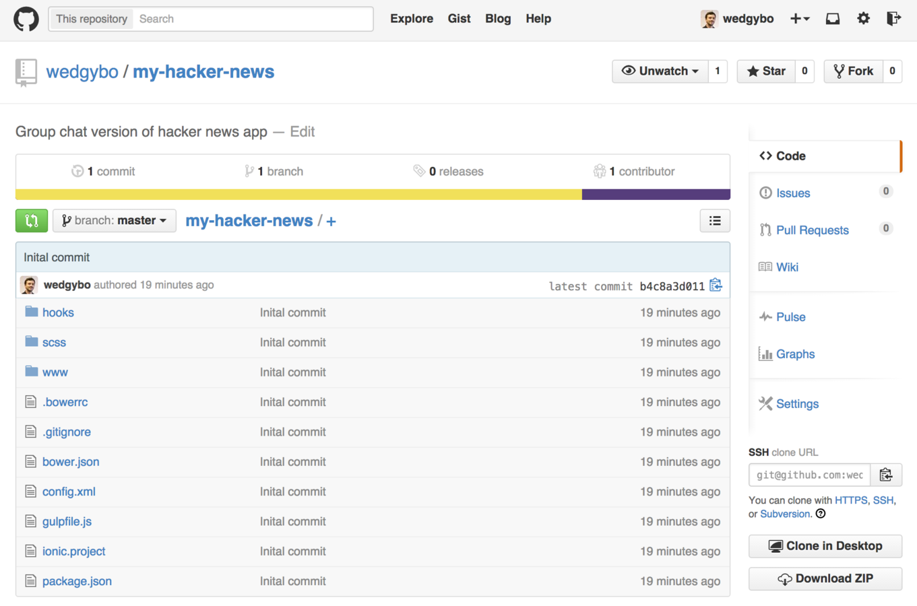
Task: Click the commit author avatar thumbnail
Action: (x=29, y=285)
